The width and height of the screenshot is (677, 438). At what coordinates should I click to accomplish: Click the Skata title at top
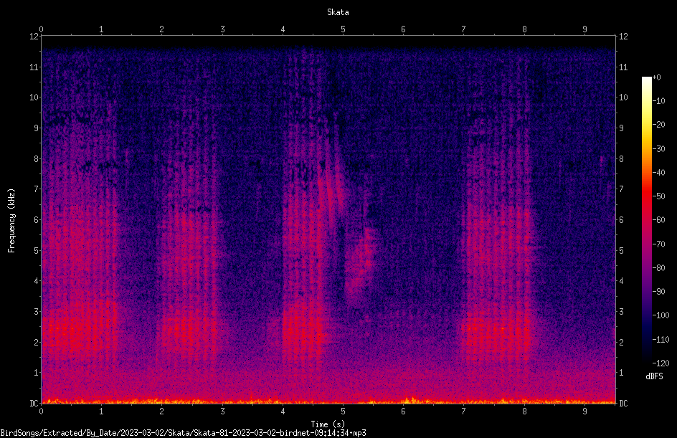pos(338,12)
